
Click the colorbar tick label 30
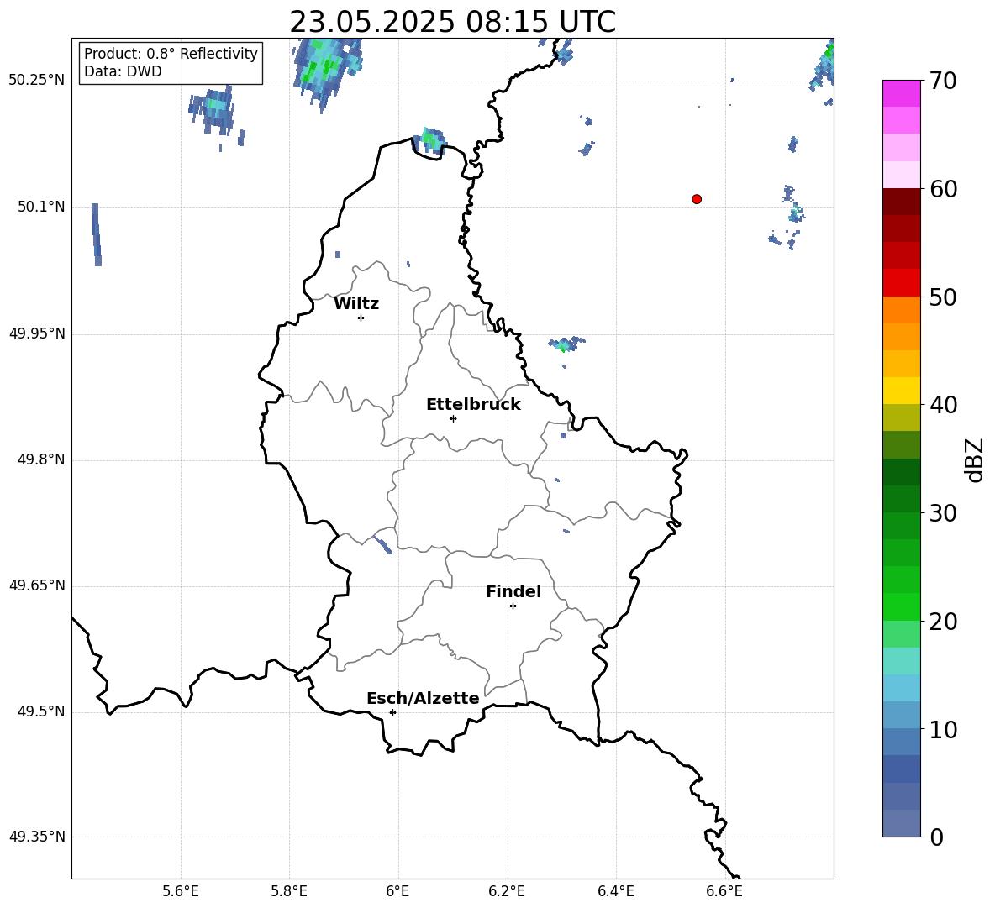click(x=943, y=513)
